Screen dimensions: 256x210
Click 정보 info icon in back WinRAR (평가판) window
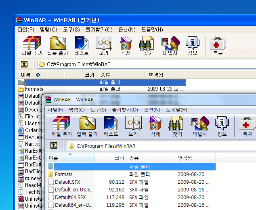[x=193, y=43]
